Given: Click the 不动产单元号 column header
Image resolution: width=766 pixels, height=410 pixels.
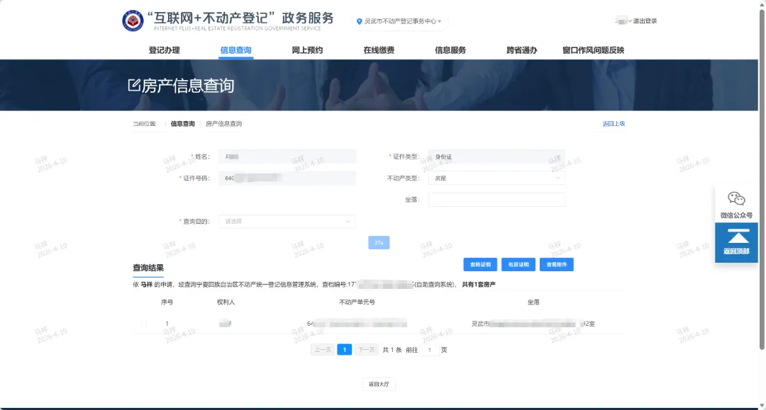Looking at the screenshot, I should (357, 302).
